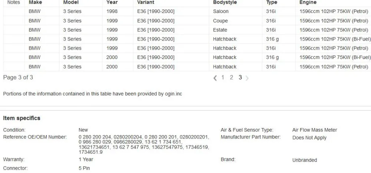
Task: Click the previous page chevron arrow
Action: 215,78
